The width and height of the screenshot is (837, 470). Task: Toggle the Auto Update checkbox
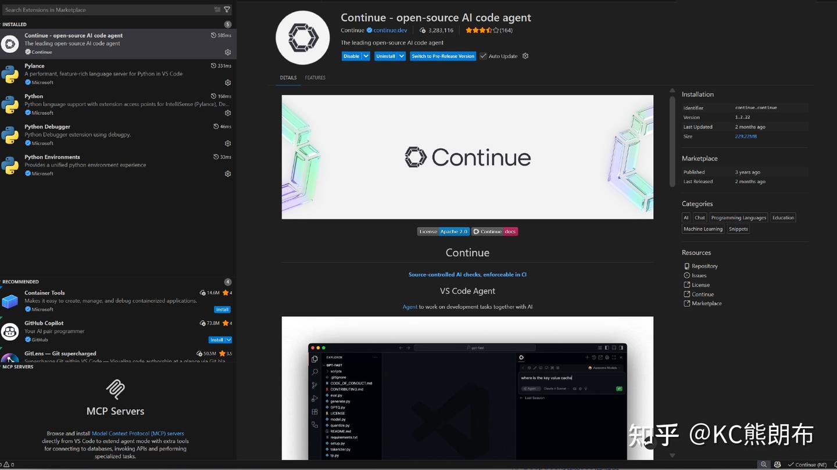pos(483,56)
